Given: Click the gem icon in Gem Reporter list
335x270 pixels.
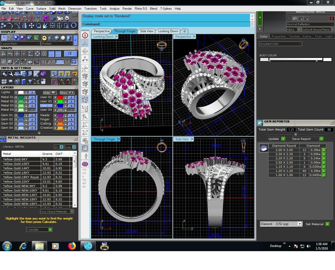Looking at the screenshot, I should click(x=264, y=148).
